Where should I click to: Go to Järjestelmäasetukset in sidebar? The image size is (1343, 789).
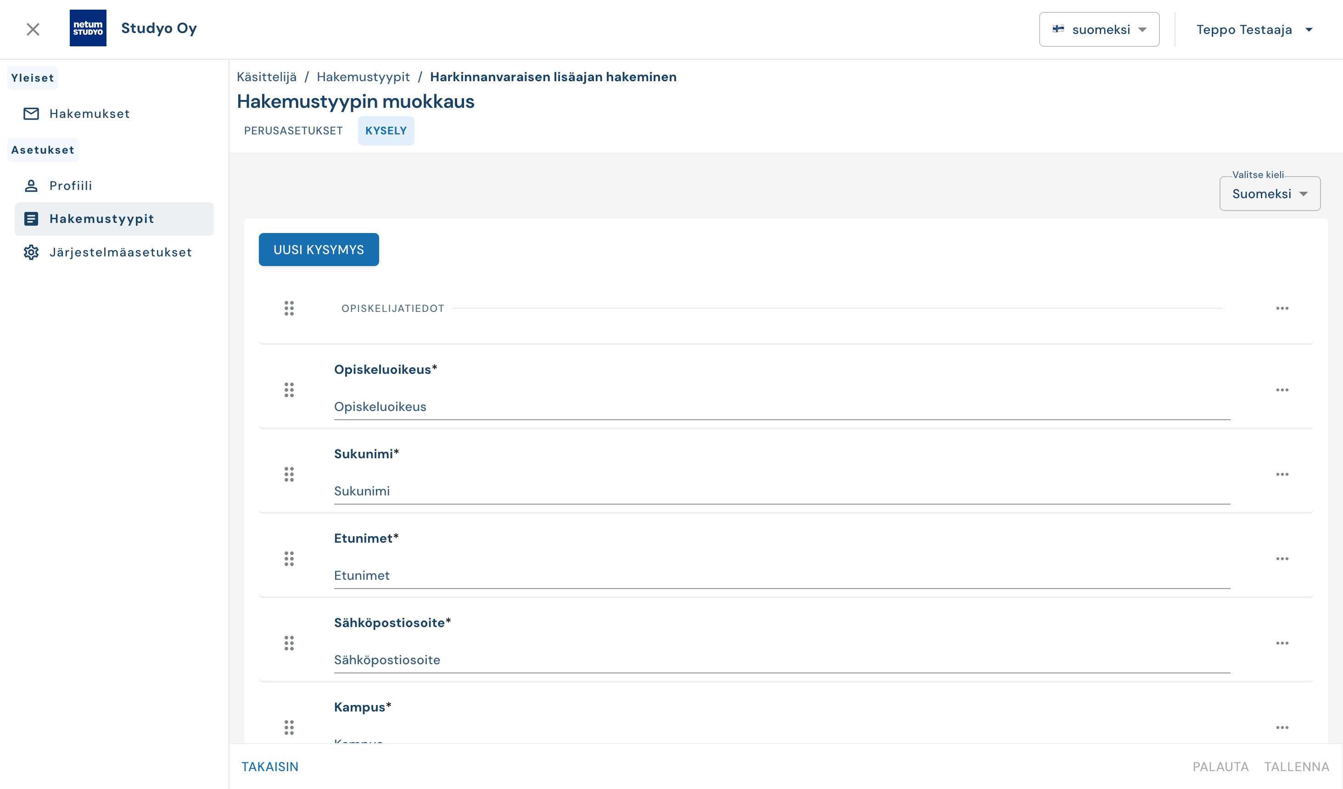[x=120, y=252]
